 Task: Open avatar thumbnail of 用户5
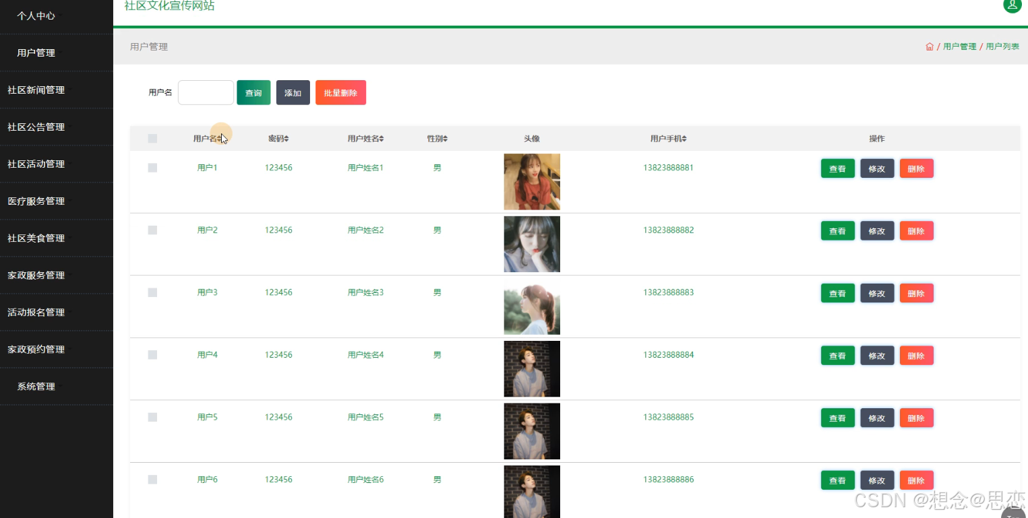tap(532, 431)
